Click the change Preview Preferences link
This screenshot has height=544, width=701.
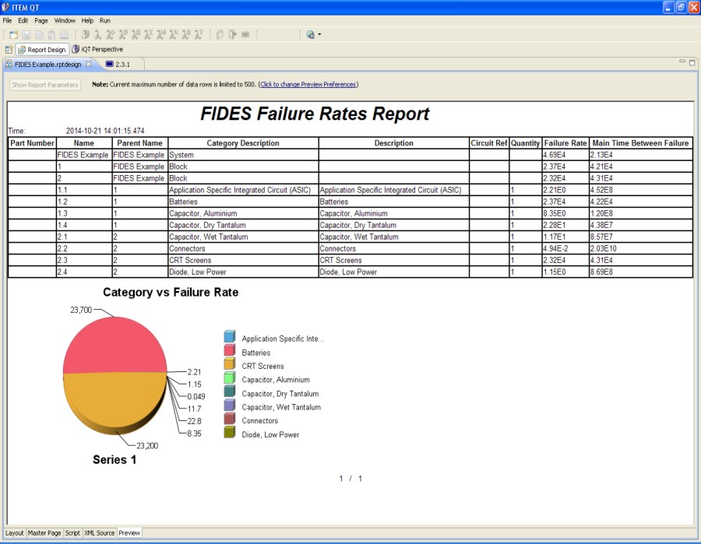(x=308, y=84)
